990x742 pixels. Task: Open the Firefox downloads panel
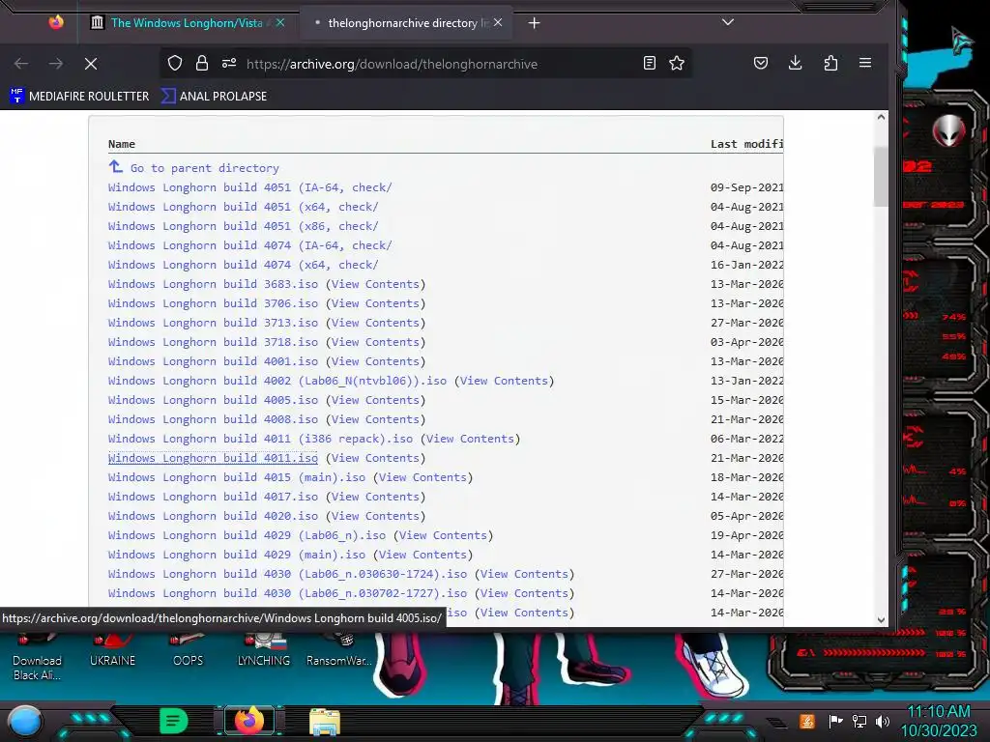point(796,63)
